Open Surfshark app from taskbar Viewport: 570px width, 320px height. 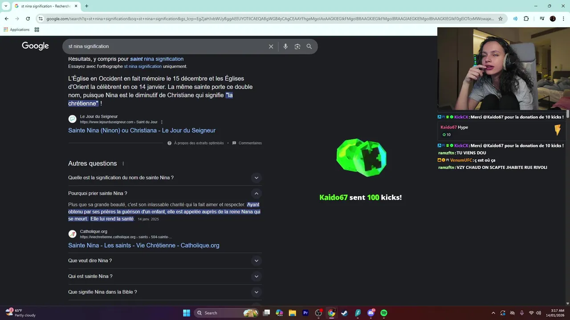[358, 313]
